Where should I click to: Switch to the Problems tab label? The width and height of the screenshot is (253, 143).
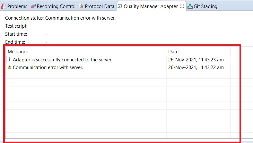[x=17, y=6]
